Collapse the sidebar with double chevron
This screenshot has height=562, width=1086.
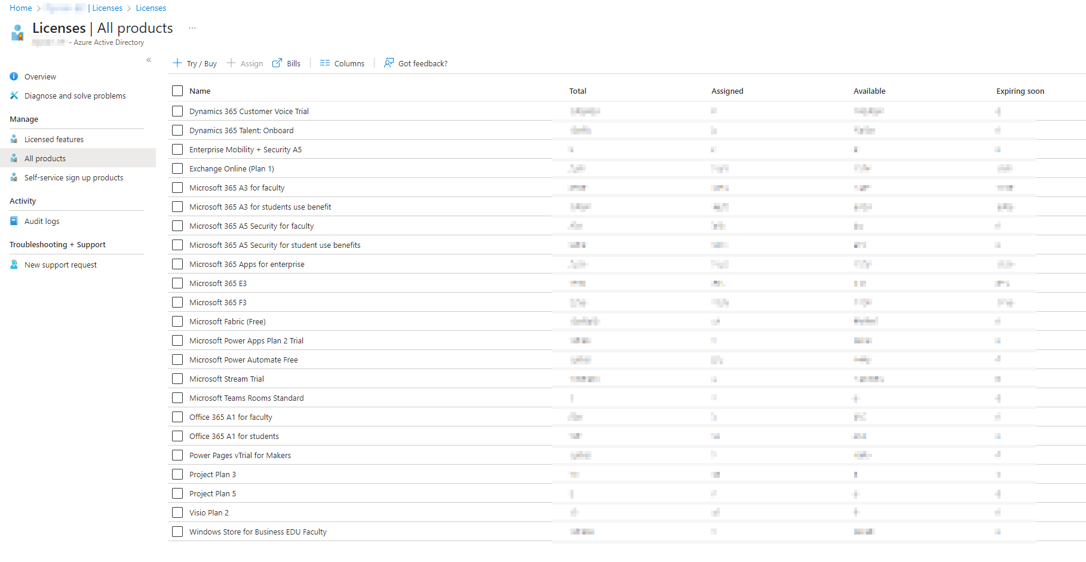pos(149,60)
